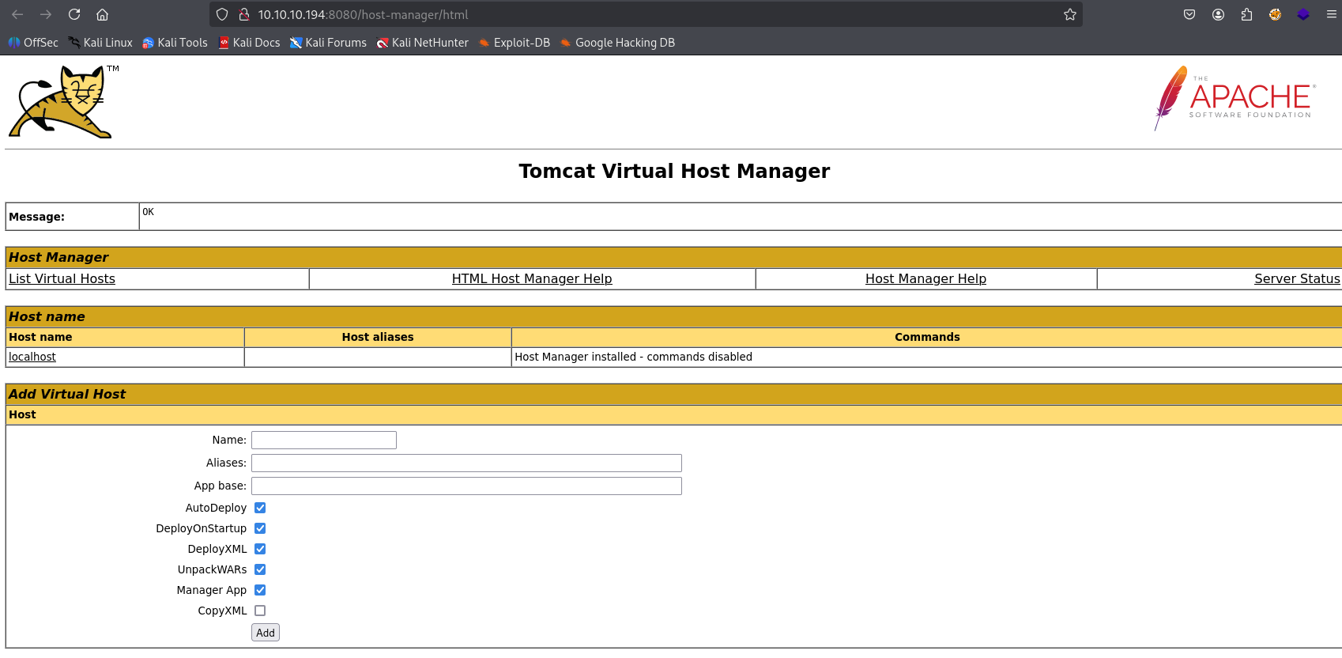
Task: Uncheck the DeployOnStartup checkbox
Action: click(260, 528)
